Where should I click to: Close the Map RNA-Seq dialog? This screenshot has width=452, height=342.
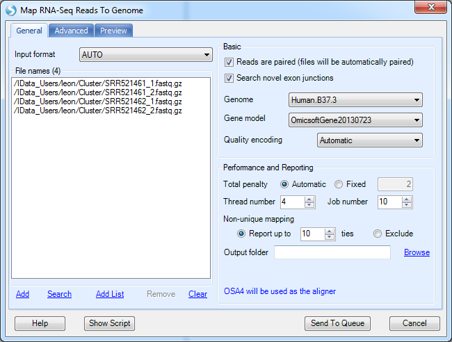tap(430, 7)
